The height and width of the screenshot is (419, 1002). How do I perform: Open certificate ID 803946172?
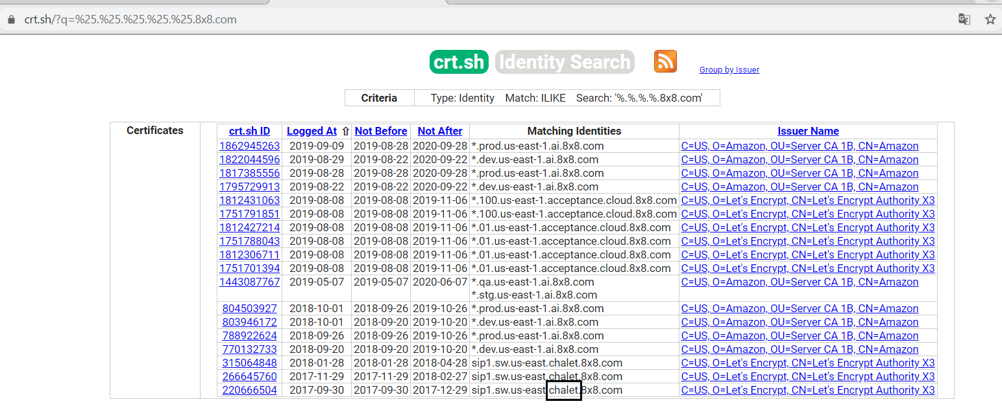click(250, 322)
